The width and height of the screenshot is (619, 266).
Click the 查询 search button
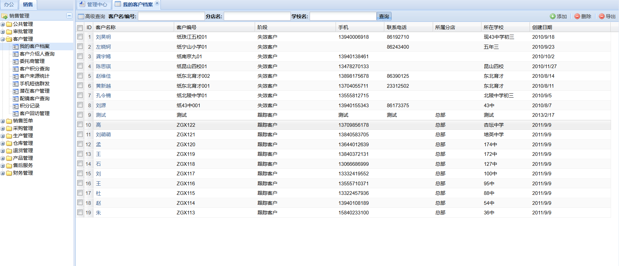tap(384, 16)
